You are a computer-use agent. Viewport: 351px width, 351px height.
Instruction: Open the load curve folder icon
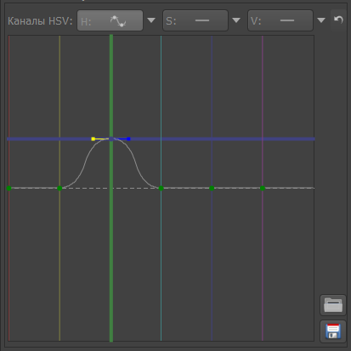(333, 305)
